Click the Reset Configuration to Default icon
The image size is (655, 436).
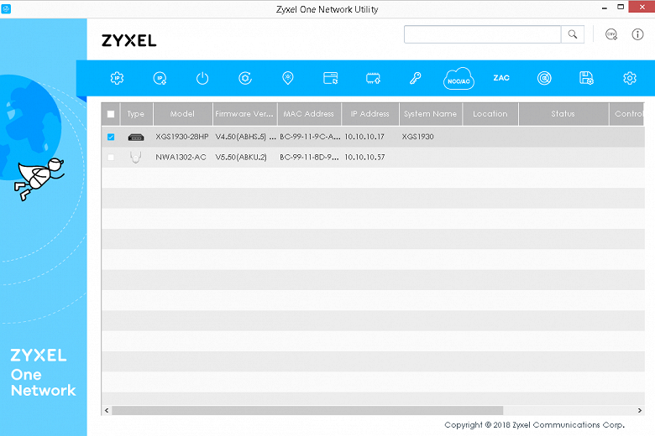pos(245,78)
